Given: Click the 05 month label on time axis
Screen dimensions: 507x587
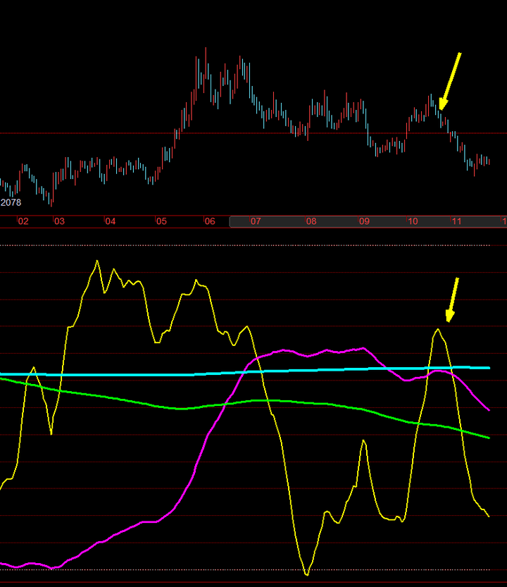Looking at the screenshot, I should [161, 221].
